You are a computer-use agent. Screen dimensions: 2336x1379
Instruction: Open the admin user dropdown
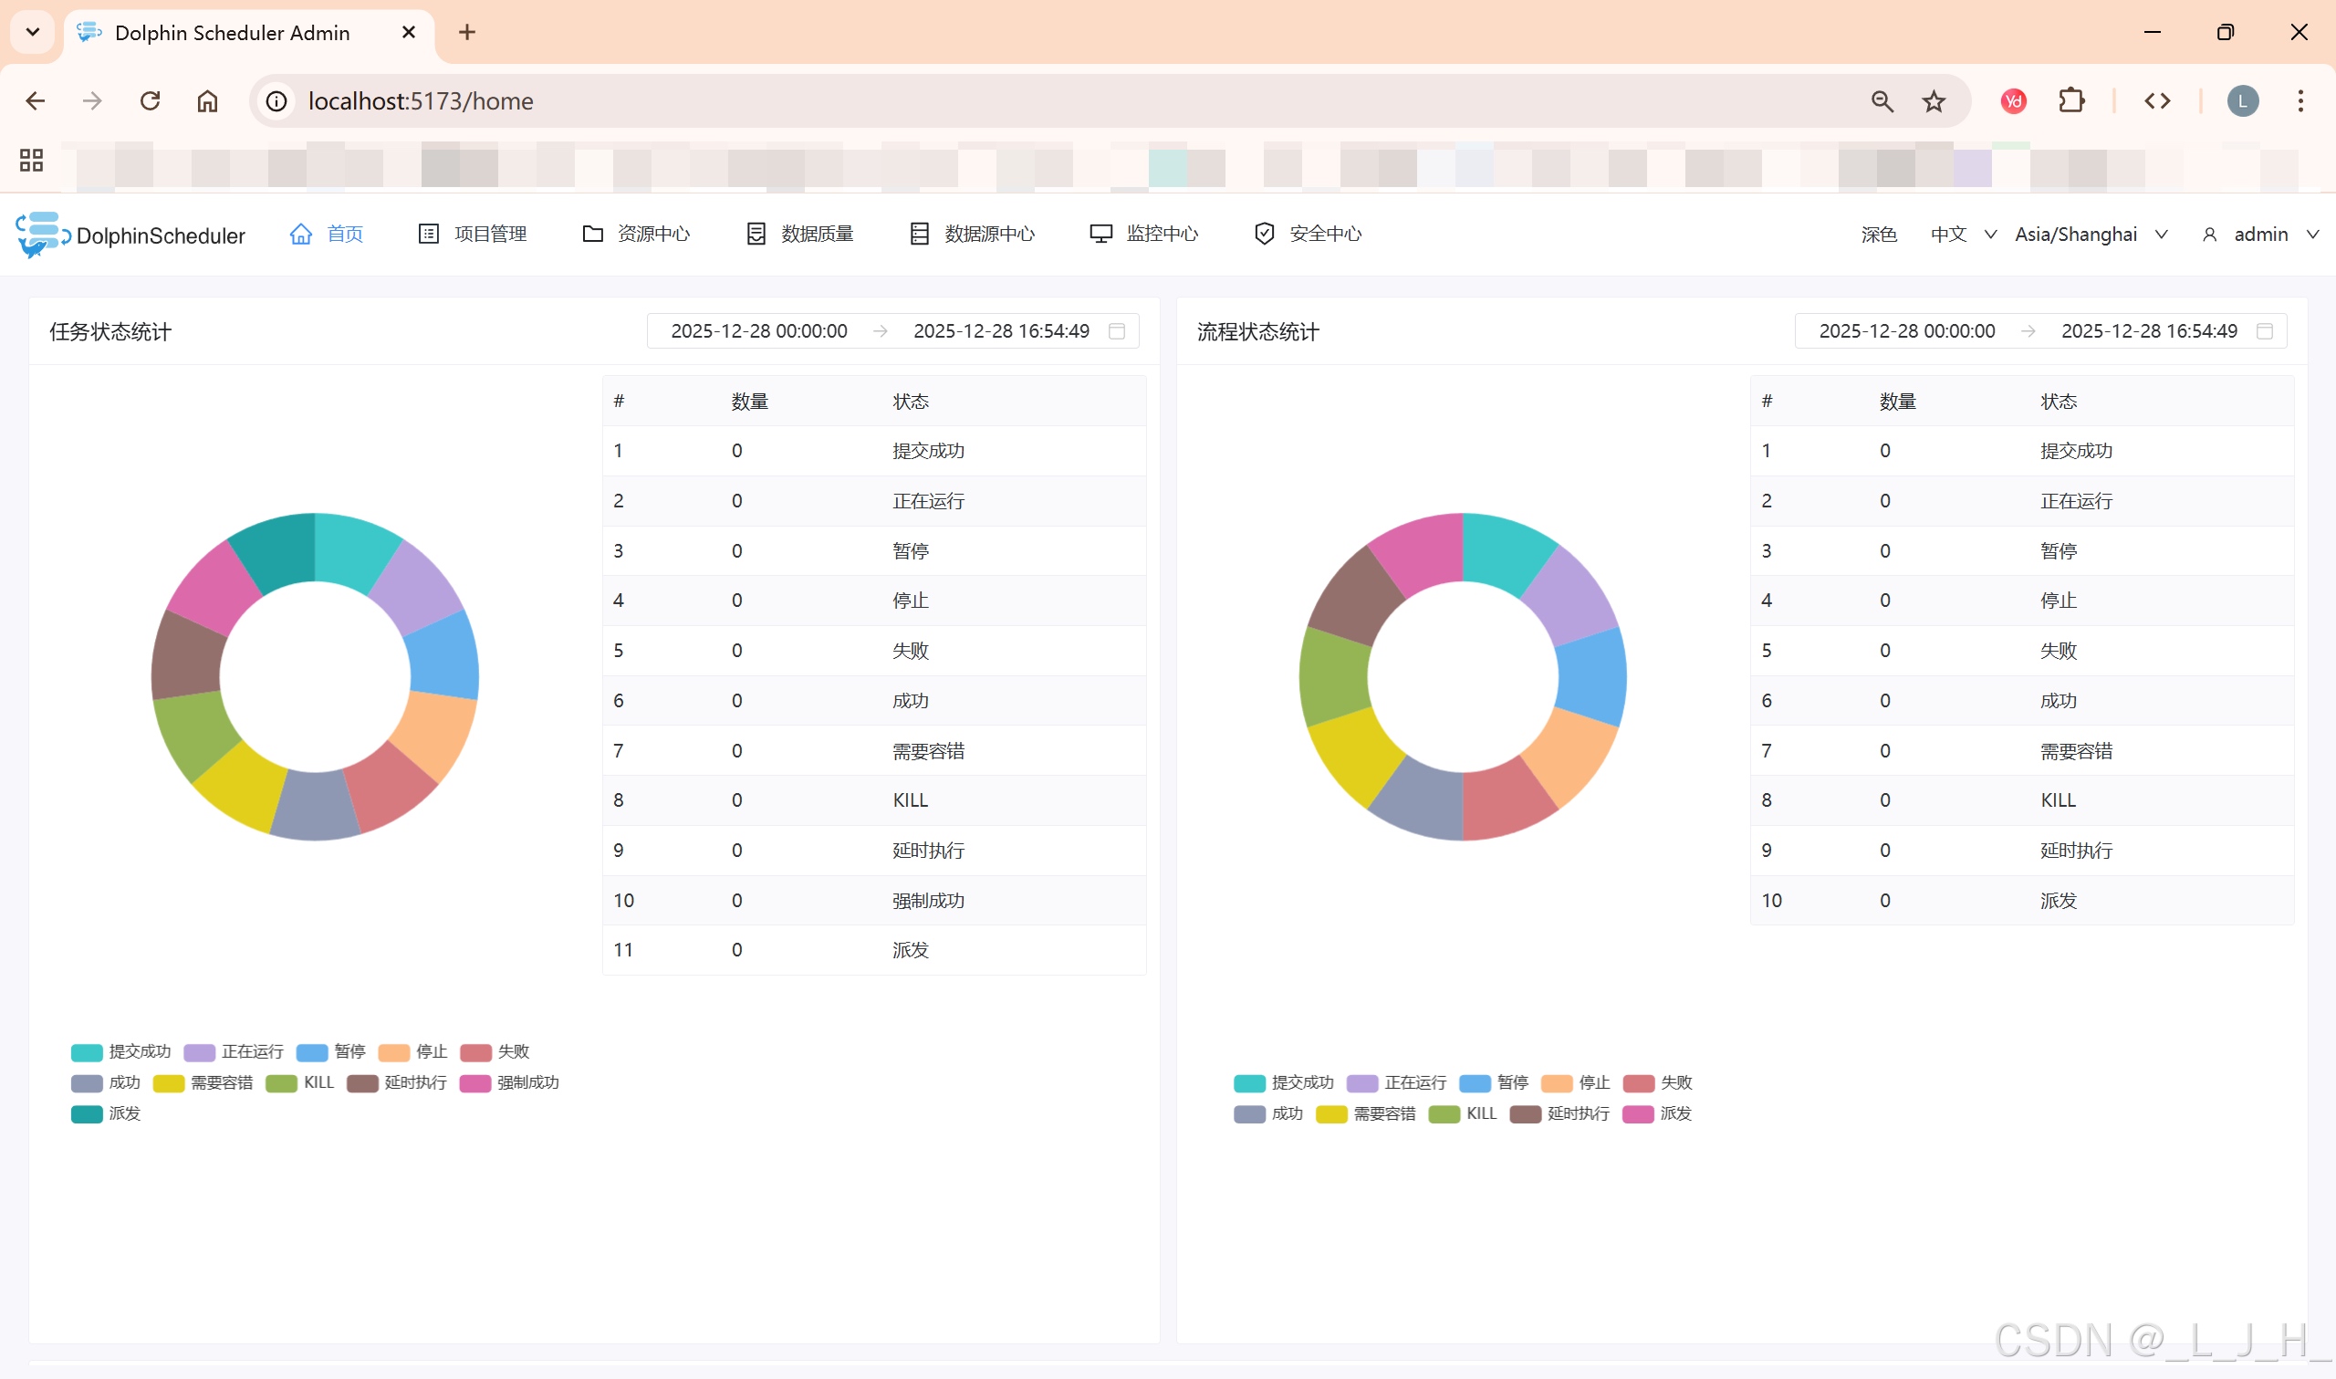[x=2260, y=235]
